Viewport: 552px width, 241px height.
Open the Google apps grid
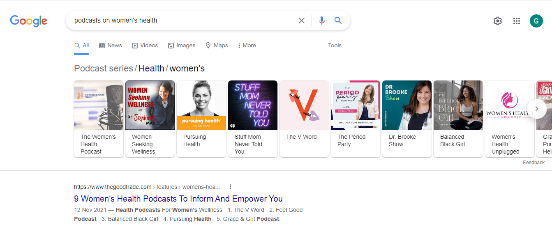[x=517, y=21]
